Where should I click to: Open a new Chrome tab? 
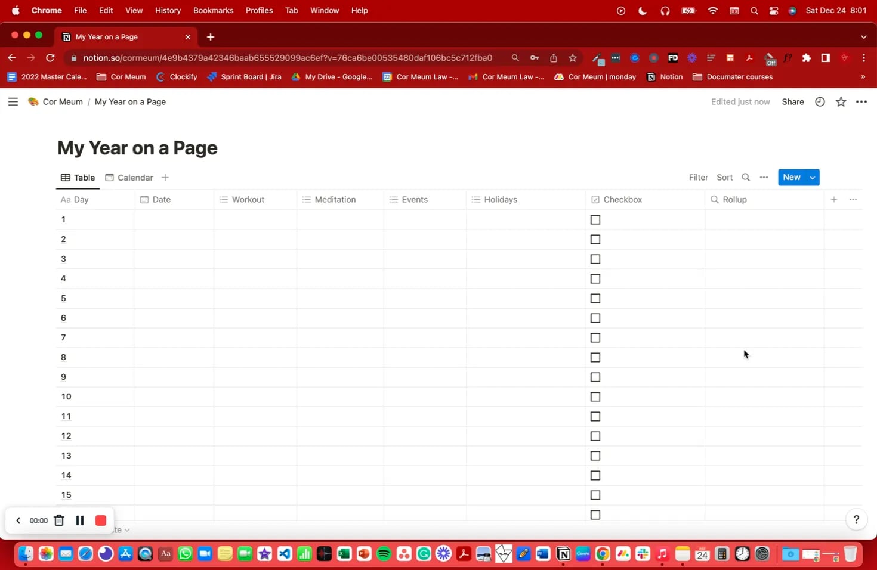[x=211, y=37]
